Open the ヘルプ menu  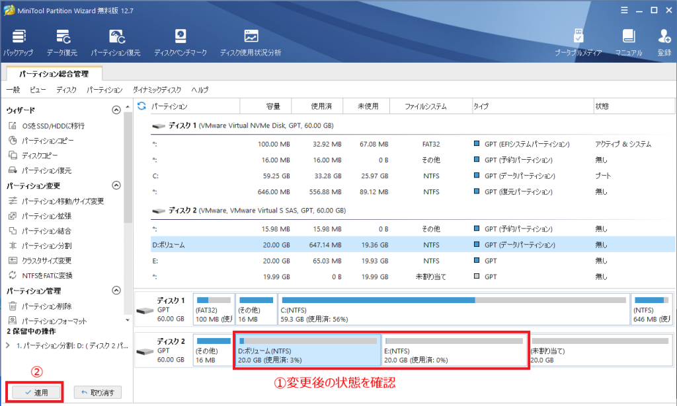point(200,90)
